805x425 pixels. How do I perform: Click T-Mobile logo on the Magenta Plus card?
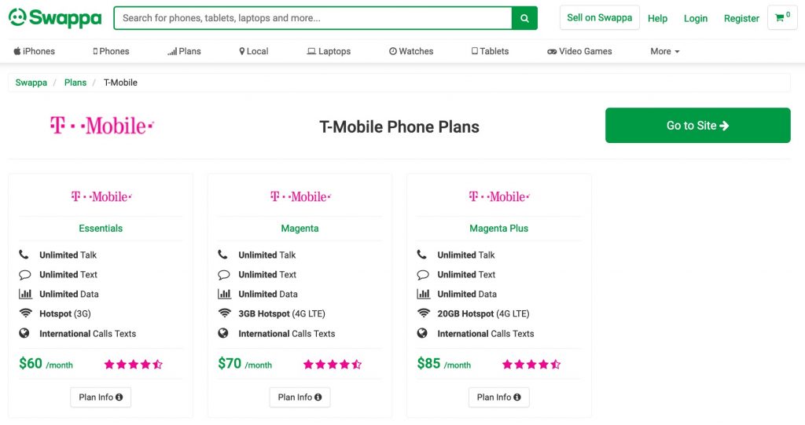(499, 196)
